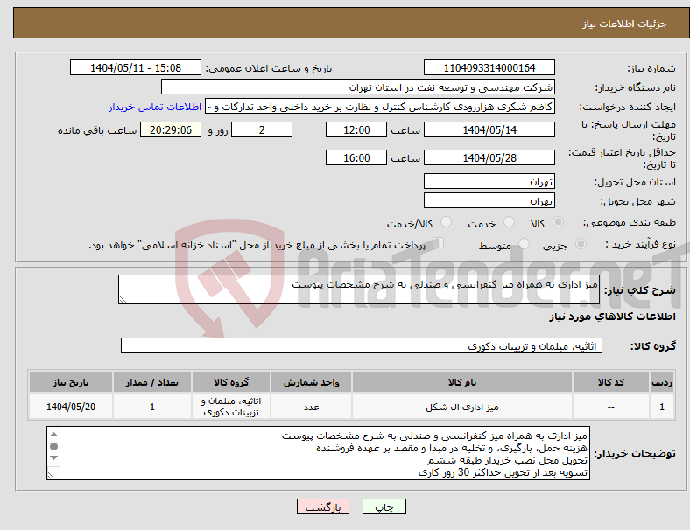The width and height of the screenshot is (690, 530).
Task: Click the delivery province field تهران
Action: point(489,182)
